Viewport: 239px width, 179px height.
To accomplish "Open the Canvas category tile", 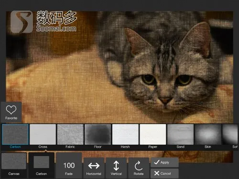I will 14,165.
